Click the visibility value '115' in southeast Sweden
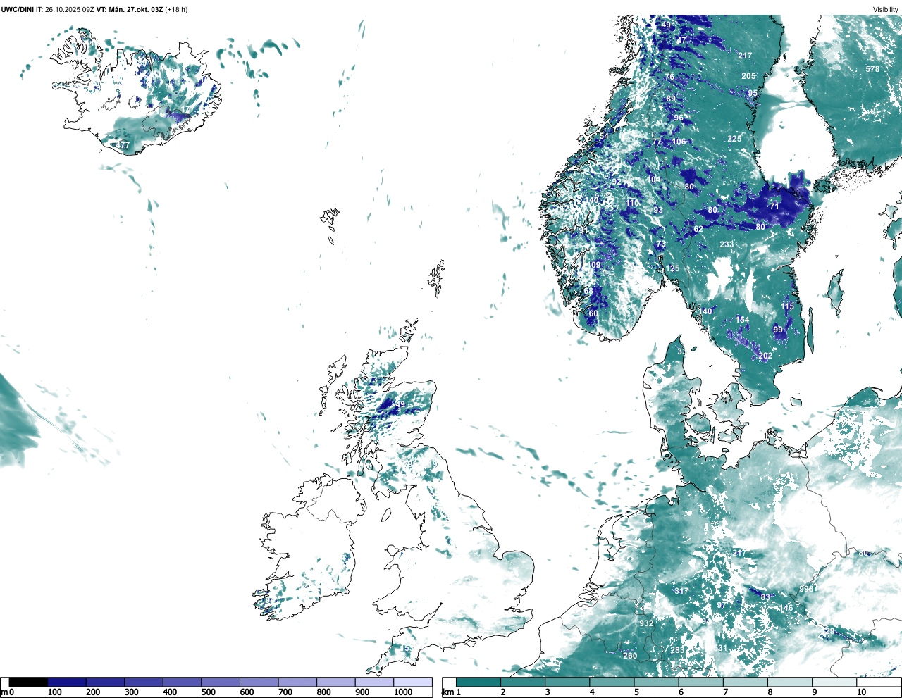Screen dimensions: 902x698 [x=787, y=306]
